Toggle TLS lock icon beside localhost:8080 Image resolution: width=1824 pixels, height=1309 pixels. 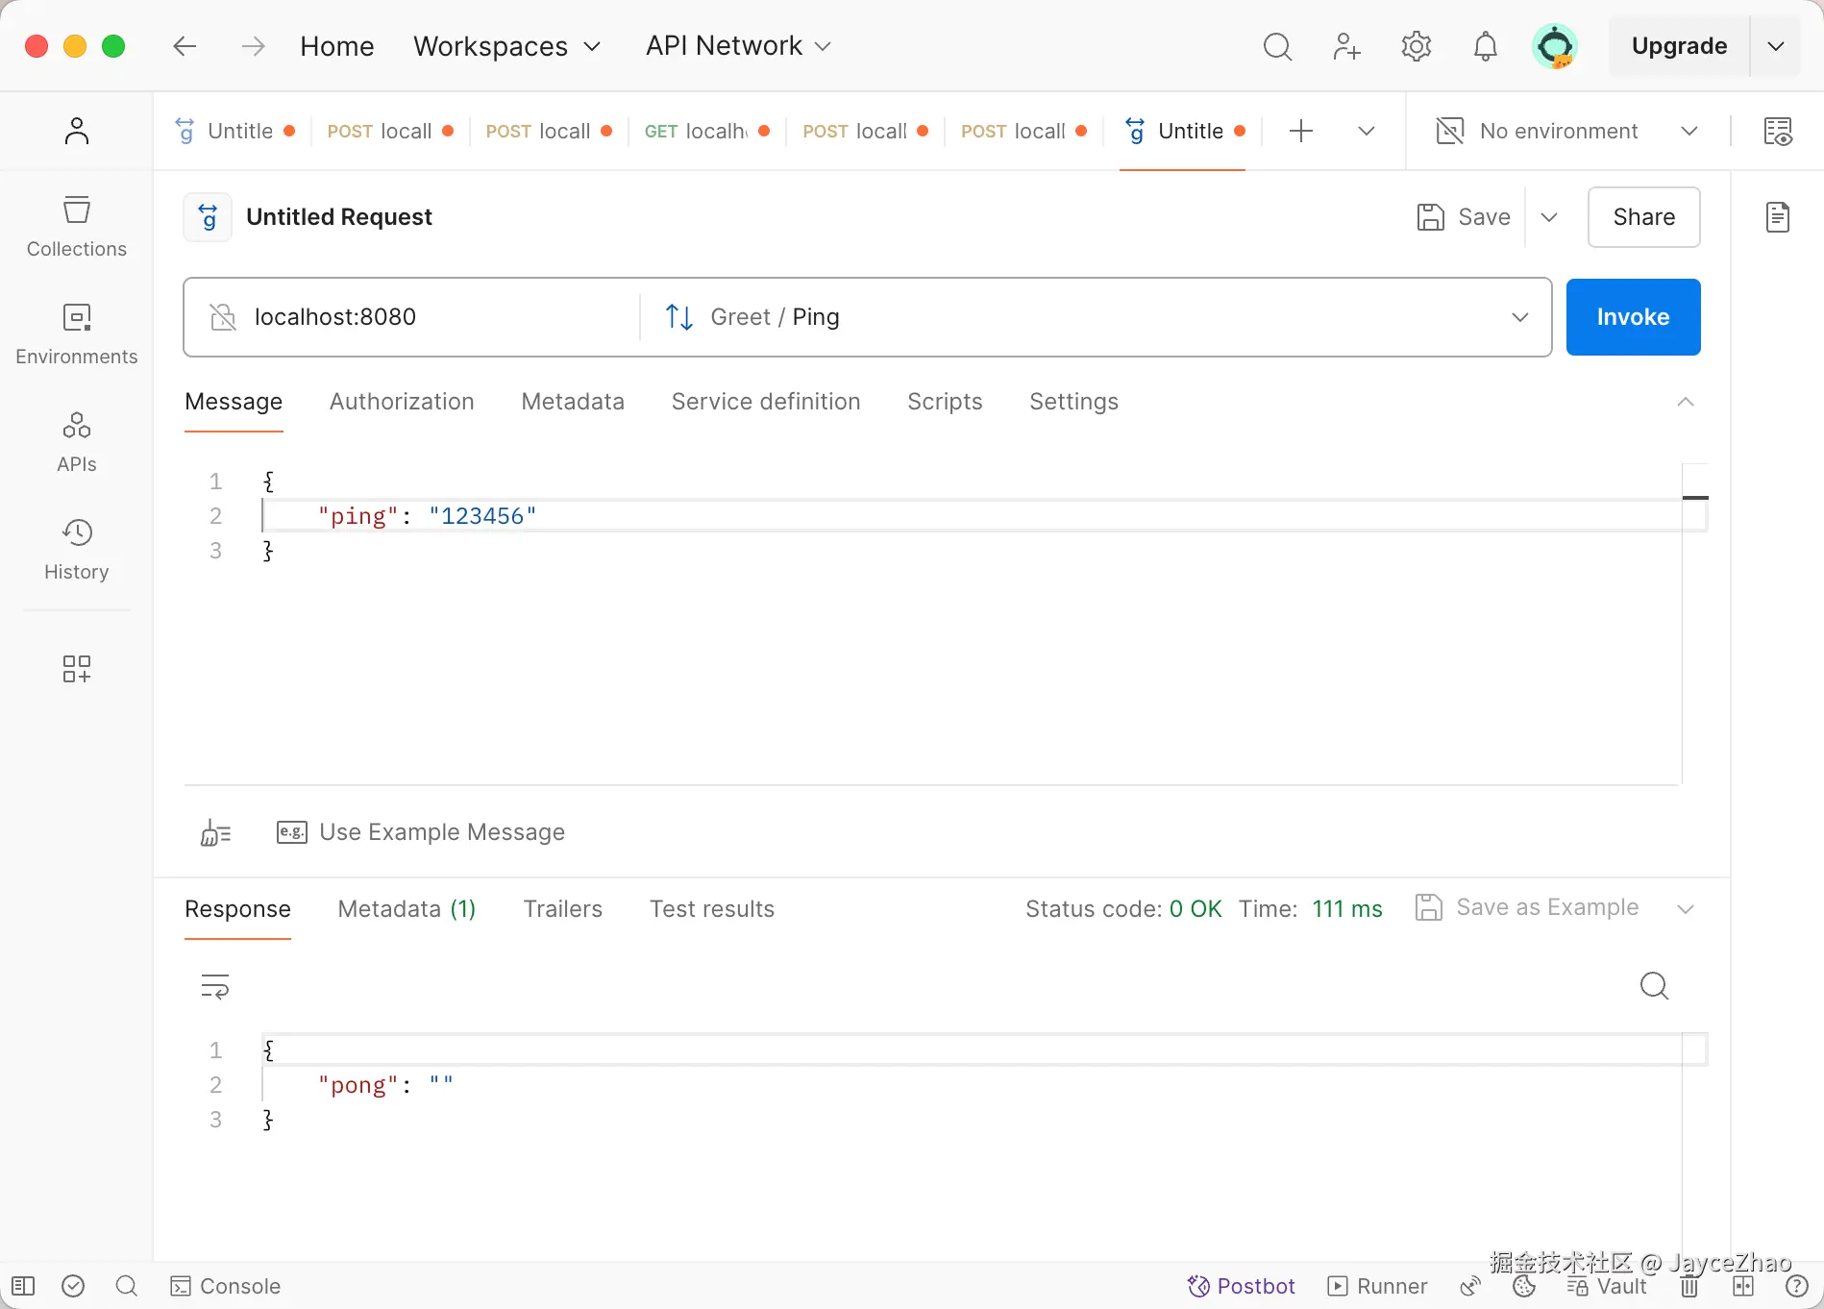pyautogui.click(x=223, y=317)
